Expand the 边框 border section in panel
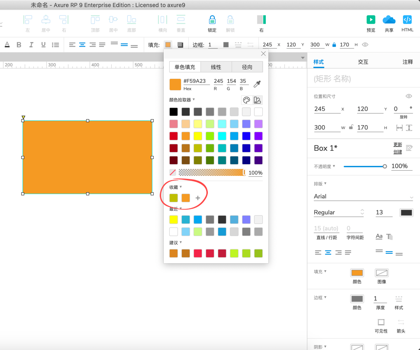The height and width of the screenshot is (350, 420). (x=326, y=297)
